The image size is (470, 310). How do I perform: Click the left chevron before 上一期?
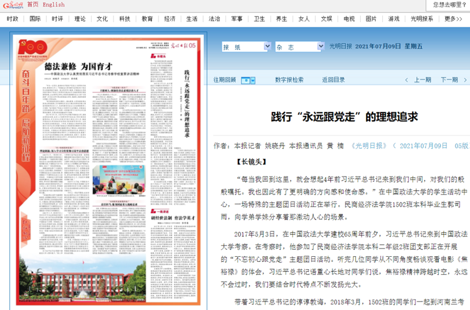pyautogui.click(x=407, y=80)
